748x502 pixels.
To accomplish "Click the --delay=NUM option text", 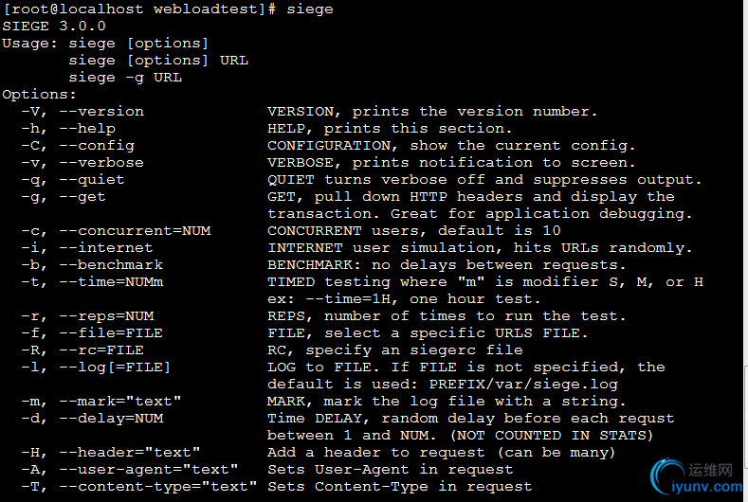I will pyautogui.click(x=111, y=419).
